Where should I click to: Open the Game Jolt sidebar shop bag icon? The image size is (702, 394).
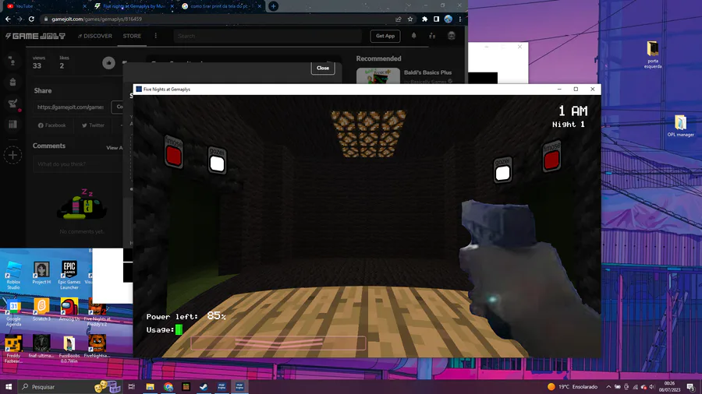pos(12,83)
